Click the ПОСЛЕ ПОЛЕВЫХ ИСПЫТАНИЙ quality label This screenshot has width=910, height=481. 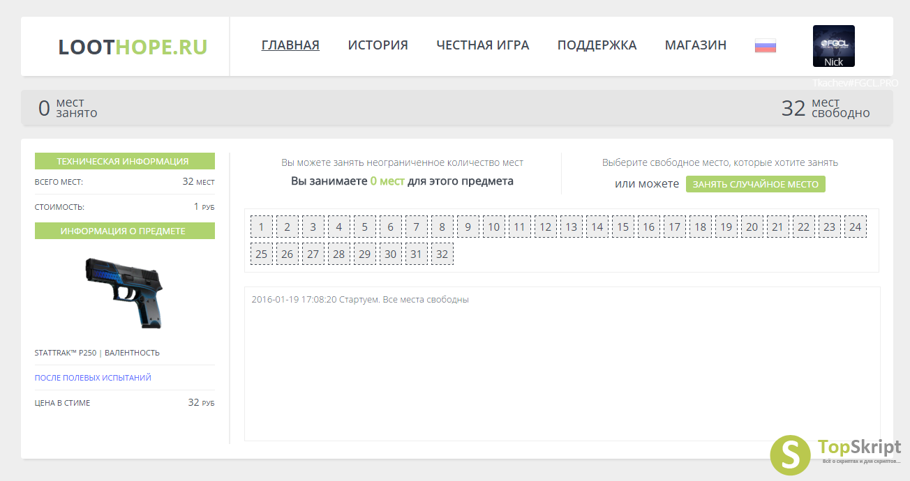(x=93, y=378)
